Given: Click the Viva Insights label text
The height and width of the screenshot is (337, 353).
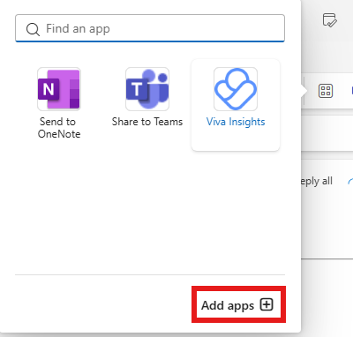Looking at the screenshot, I should [236, 122].
